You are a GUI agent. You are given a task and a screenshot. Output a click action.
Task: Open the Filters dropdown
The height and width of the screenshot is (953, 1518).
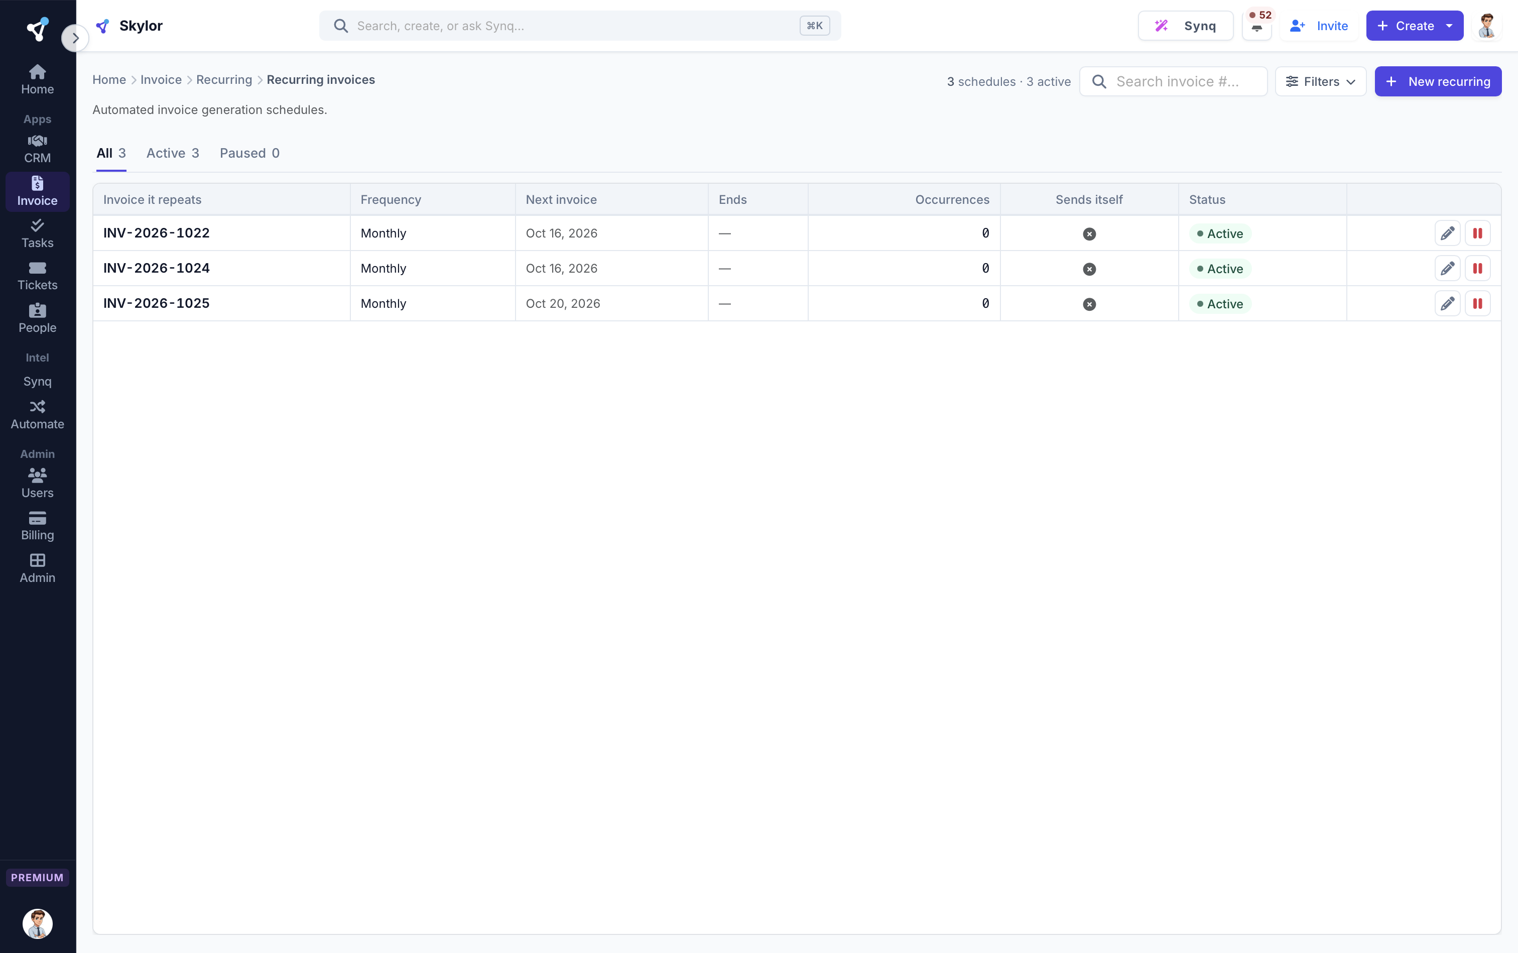tap(1320, 81)
